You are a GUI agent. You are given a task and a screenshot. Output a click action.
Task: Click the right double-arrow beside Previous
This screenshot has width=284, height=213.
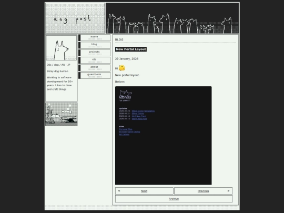tap(228, 191)
